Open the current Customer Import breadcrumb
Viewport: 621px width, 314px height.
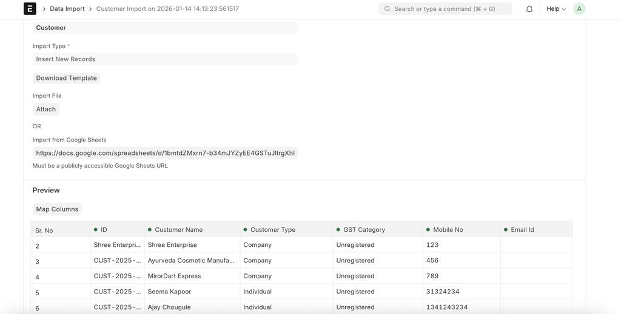click(167, 9)
